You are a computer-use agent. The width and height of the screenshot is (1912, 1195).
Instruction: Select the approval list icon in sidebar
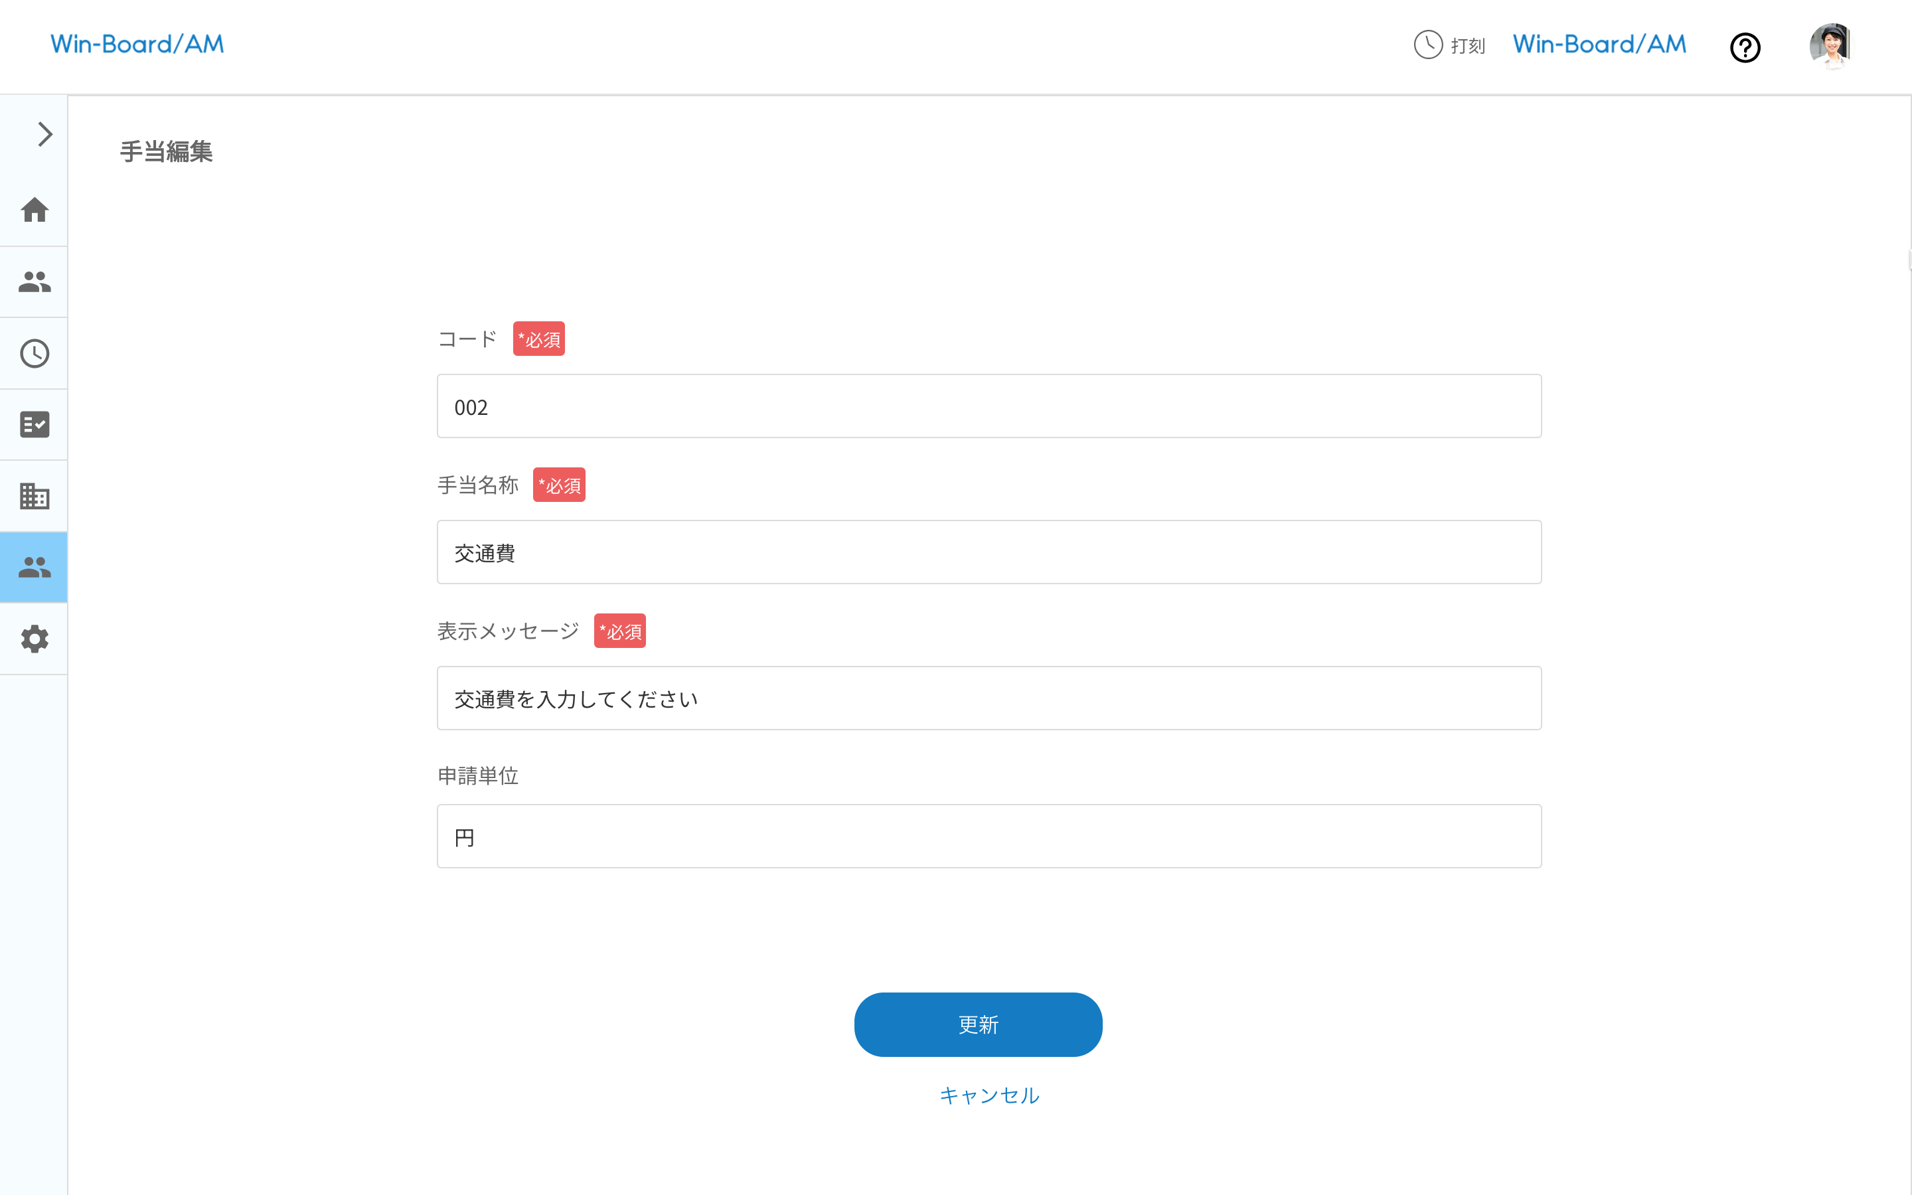34,424
